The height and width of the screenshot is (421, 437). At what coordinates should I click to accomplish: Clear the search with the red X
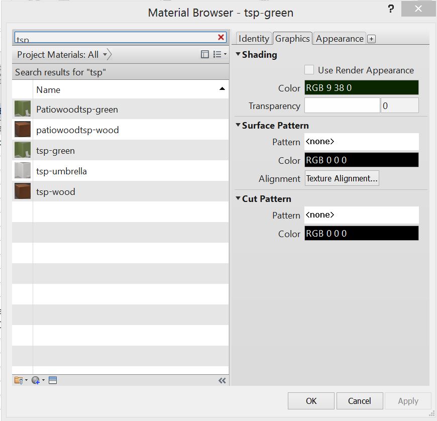pyautogui.click(x=221, y=37)
